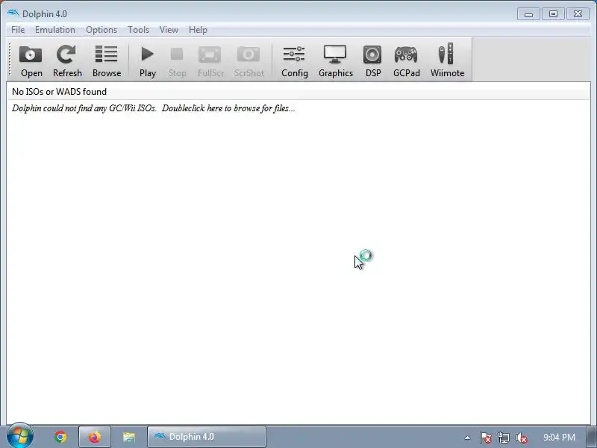Click the network status tray icon

[504, 438]
